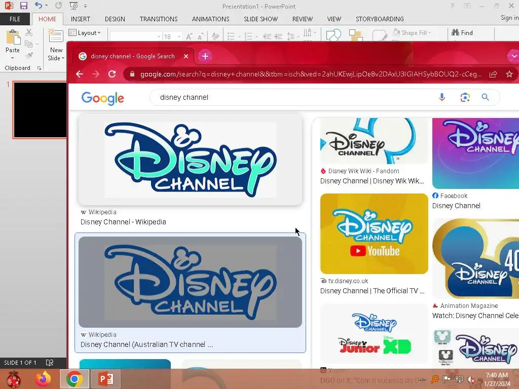Open Customize Quick Access Toolbar arrow
The height and width of the screenshot is (389, 519).
pyautogui.click(x=85, y=6)
